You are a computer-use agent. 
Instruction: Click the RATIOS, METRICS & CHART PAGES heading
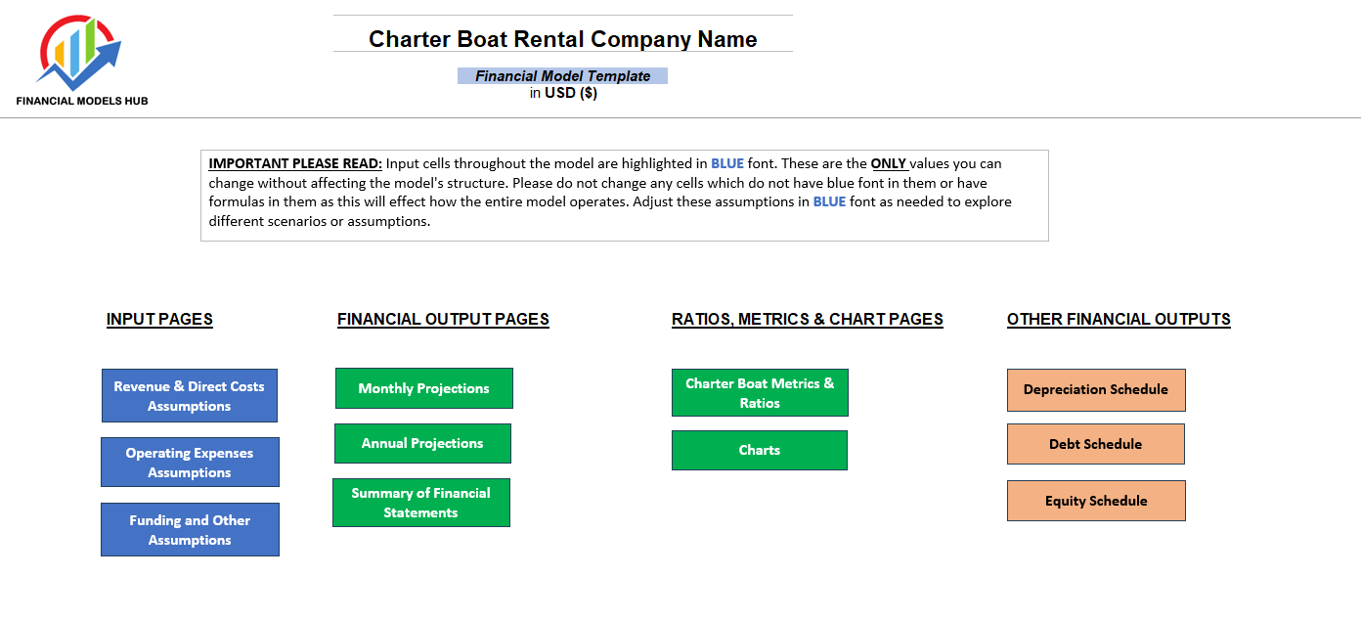(x=807, y=319)
